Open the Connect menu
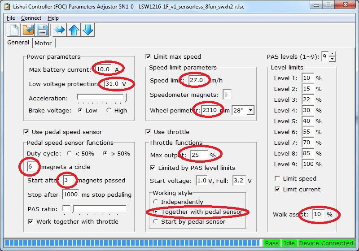Screen dimensions: 359x251 pos(31,18)
